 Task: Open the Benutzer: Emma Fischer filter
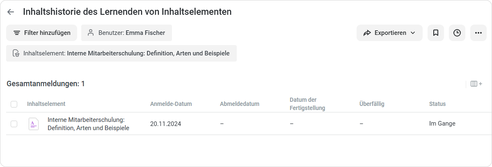[x=126, y=33]
